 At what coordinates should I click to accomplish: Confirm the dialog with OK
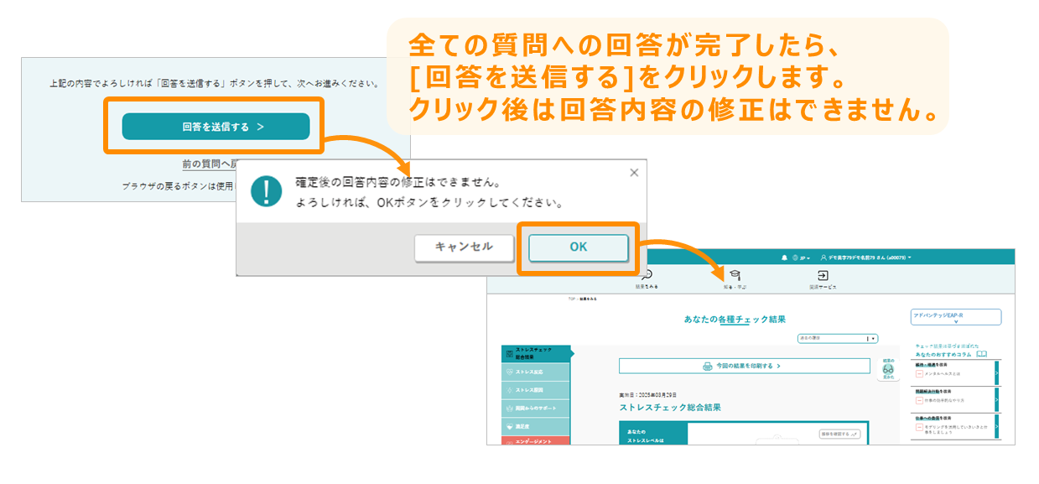[578, 247]
